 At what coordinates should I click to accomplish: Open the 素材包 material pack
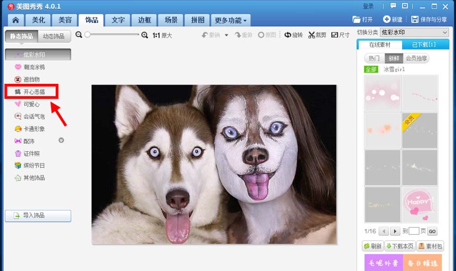pos(430,246)
